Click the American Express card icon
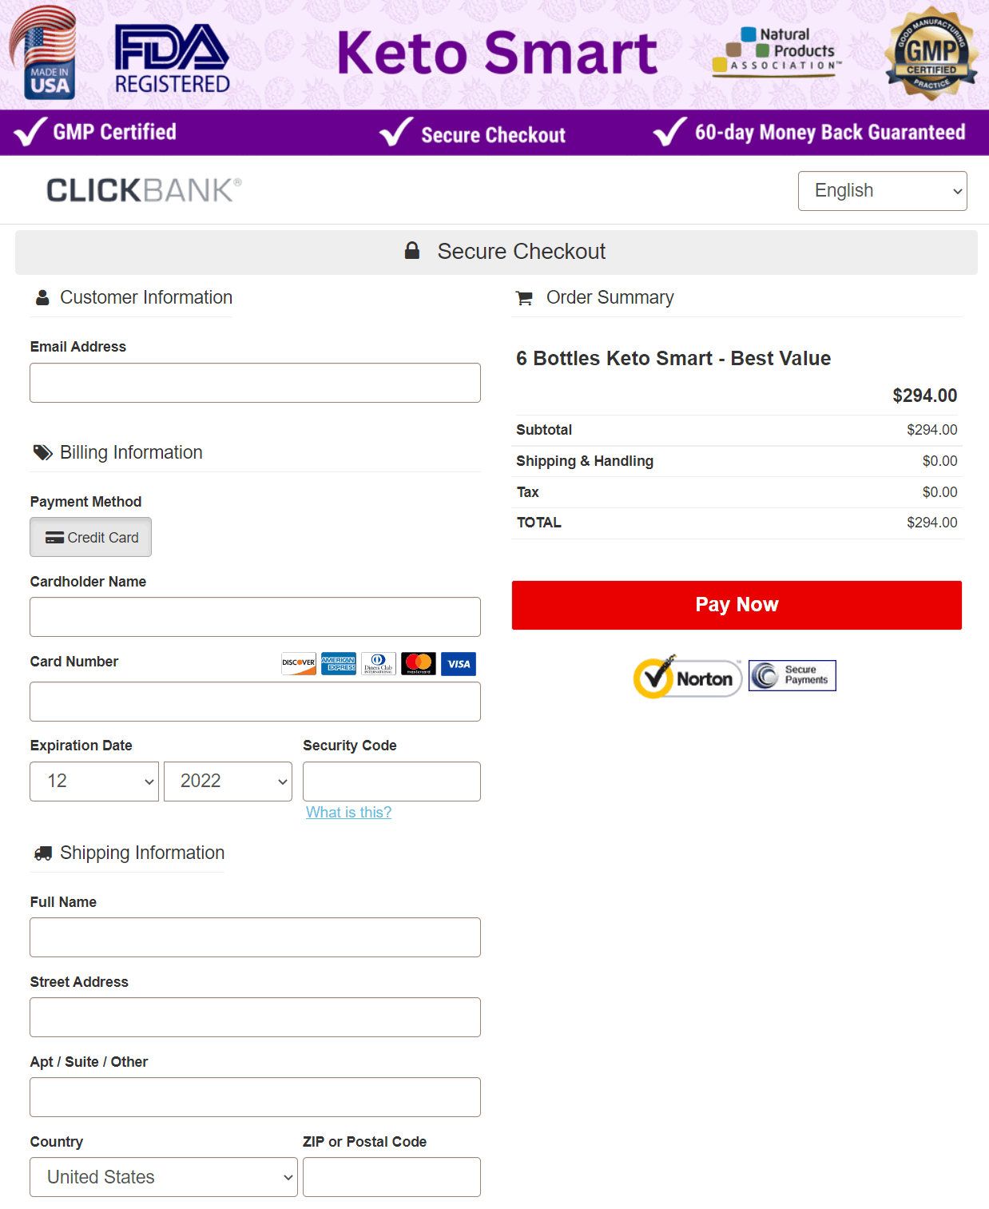This screenshot has height=1209, width=989. pyautogui.click(x=339, y=664)
